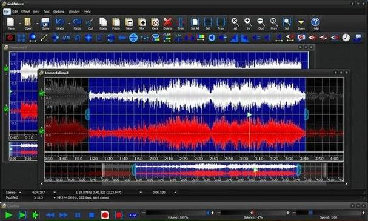This screenshot has height=221, width=368.
Task: Open the View menu
Action: pos(36,12)
